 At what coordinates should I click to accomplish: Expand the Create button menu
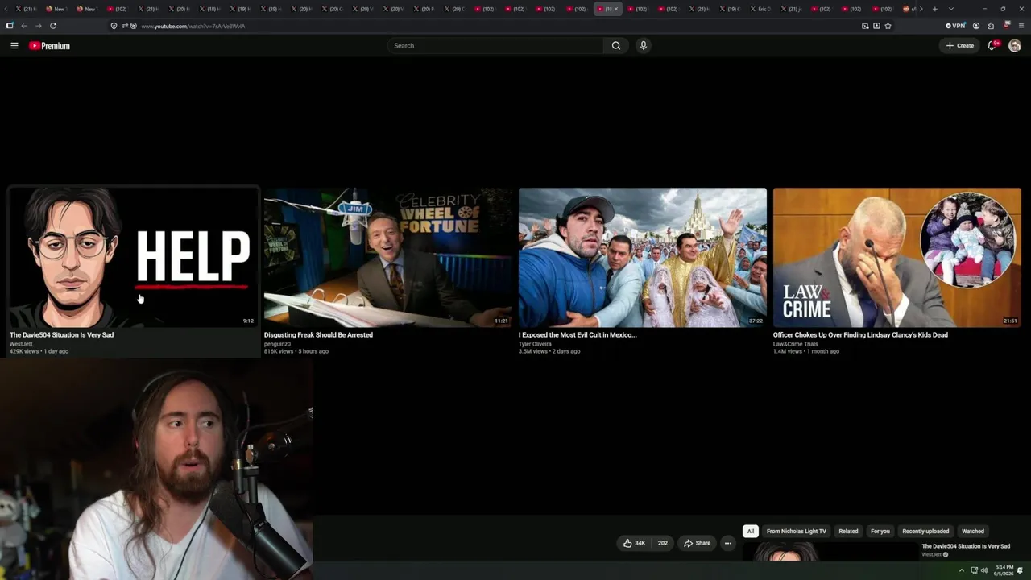click(x=960, y=46)
